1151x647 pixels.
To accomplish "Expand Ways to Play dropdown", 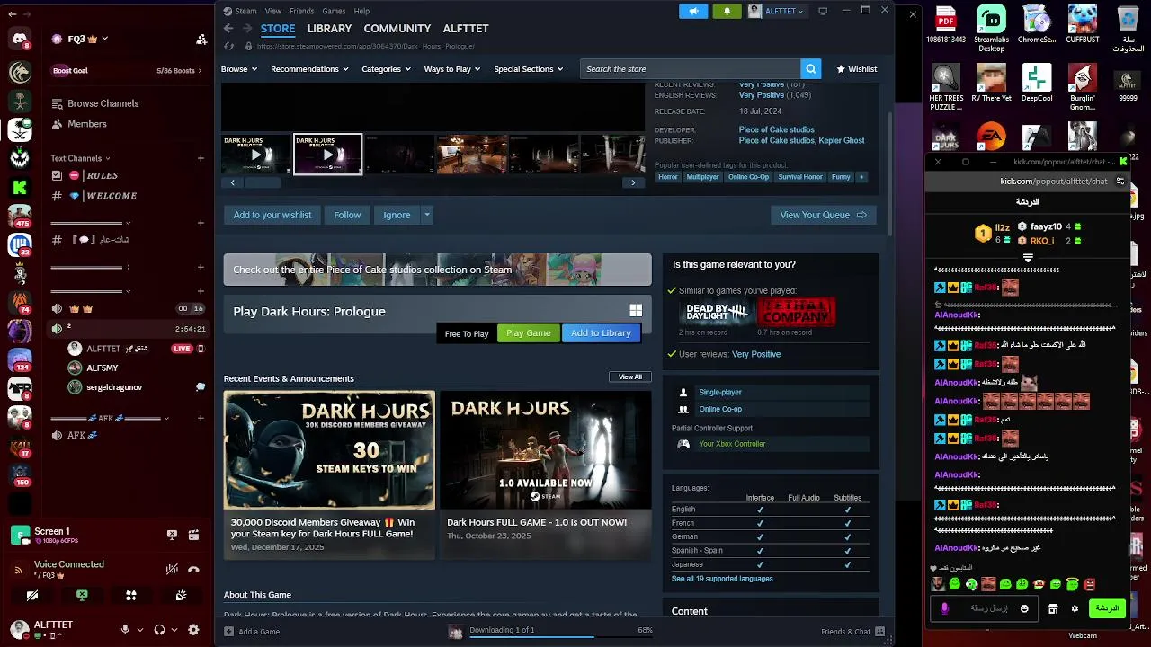I will point(452,69).
